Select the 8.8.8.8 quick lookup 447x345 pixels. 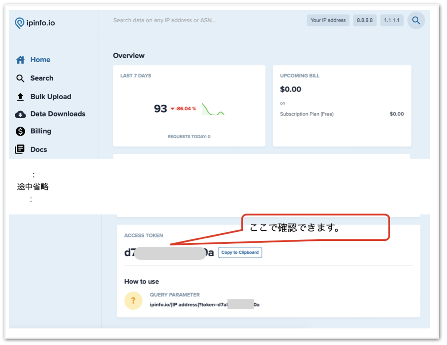click(365, 20)
